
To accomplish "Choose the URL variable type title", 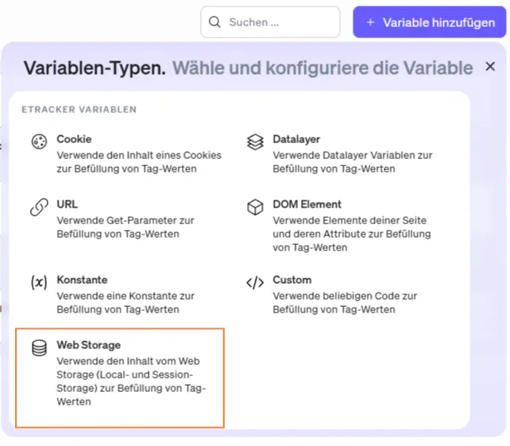I will [67, 204].
